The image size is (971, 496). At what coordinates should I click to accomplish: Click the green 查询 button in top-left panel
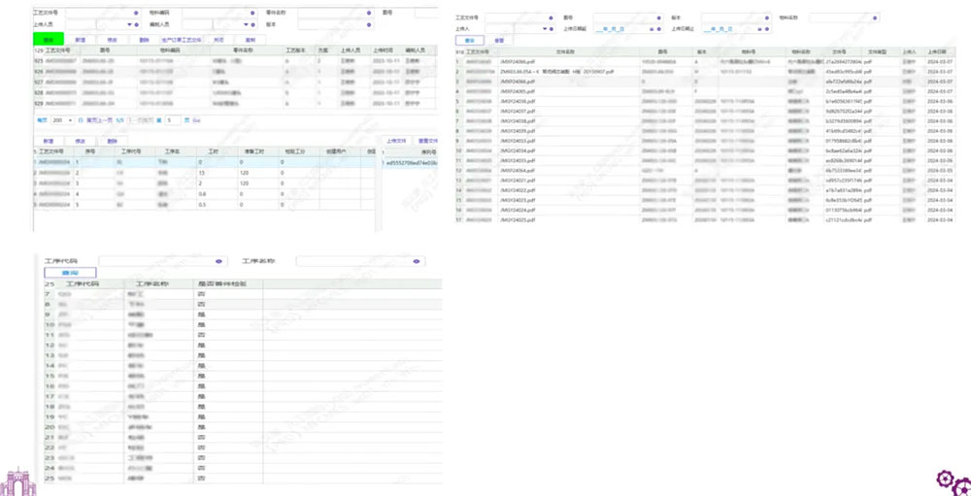click(48, 39)
